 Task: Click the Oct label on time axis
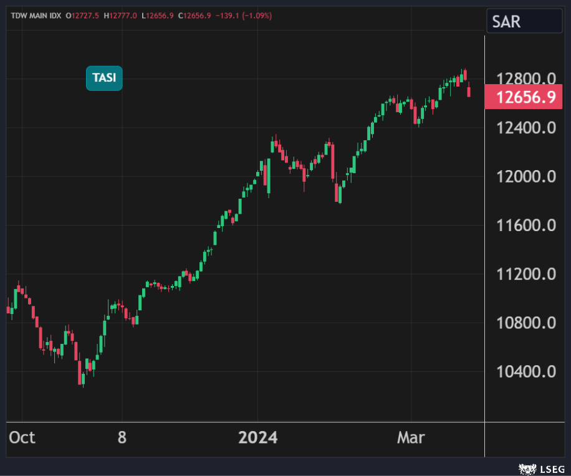tap(22, 437)
